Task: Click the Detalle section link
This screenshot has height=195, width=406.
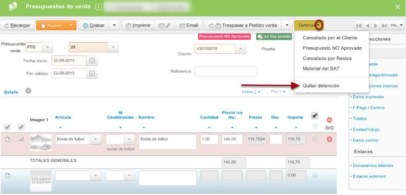Action: click(11, 92)
